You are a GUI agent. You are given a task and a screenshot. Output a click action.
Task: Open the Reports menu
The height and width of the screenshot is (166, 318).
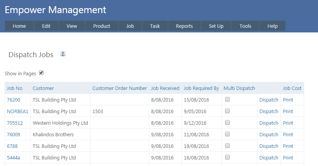point(184,26)
